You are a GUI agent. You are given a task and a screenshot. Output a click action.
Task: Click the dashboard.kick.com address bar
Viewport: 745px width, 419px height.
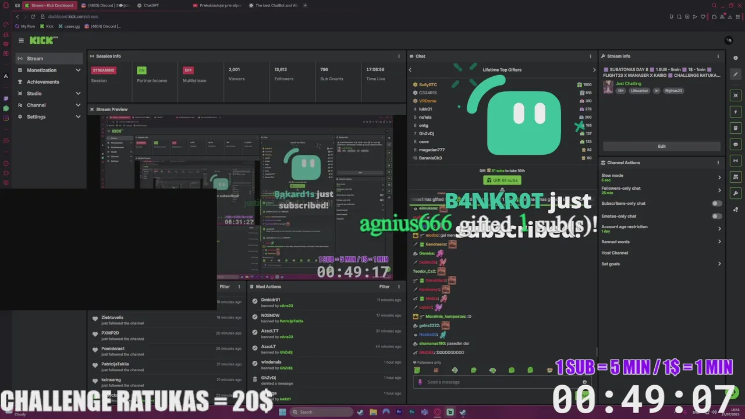pos(73,16)
